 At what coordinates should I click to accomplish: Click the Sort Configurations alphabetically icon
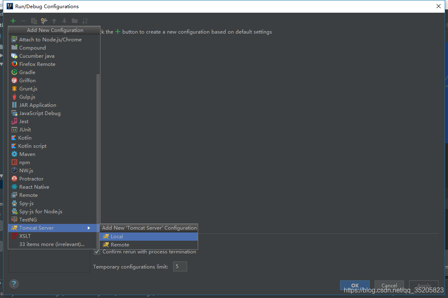coord(85,21)
